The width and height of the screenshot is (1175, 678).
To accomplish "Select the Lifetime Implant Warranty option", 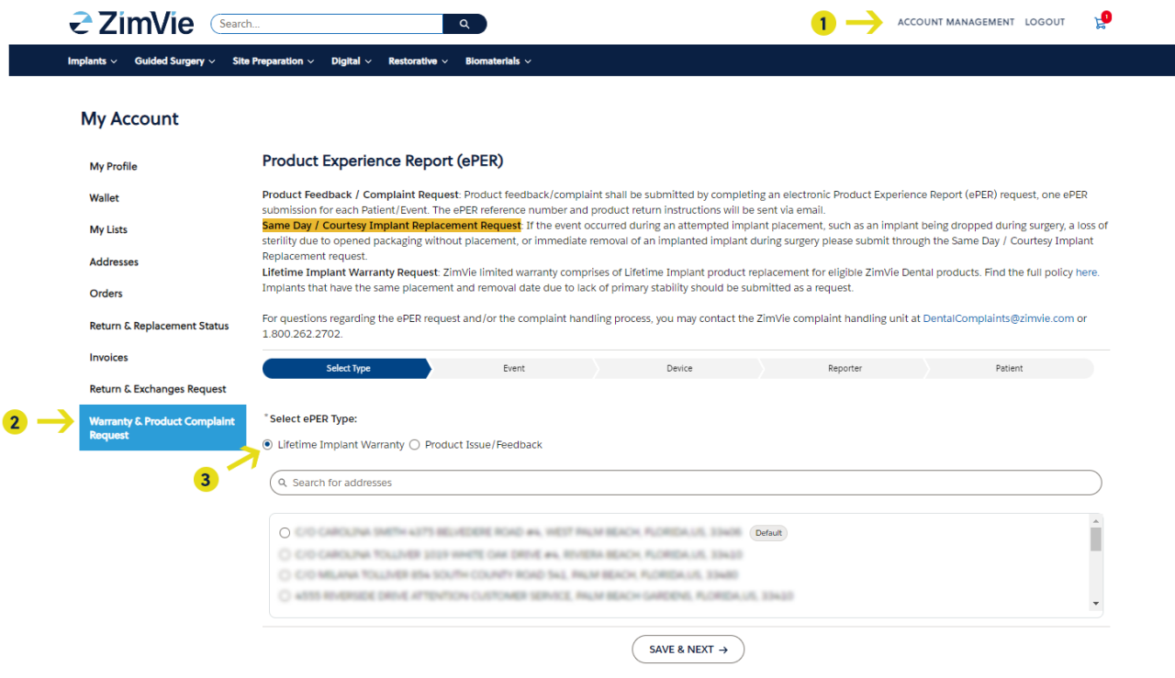I will 267,444.
